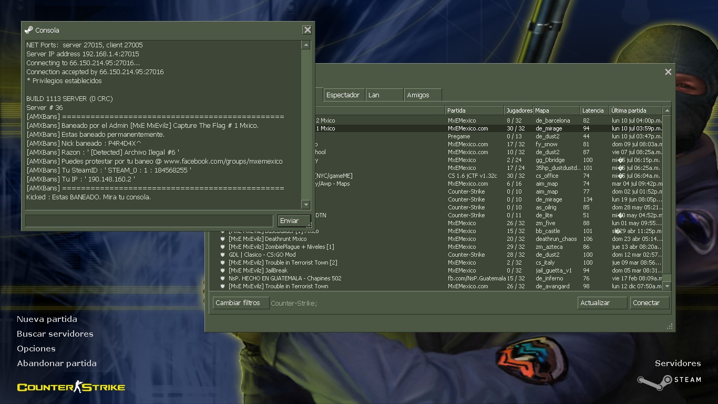Screen dimensions: 718x404
Task: Click the server list scrollbar down arrow
Action: coord(667,286)
